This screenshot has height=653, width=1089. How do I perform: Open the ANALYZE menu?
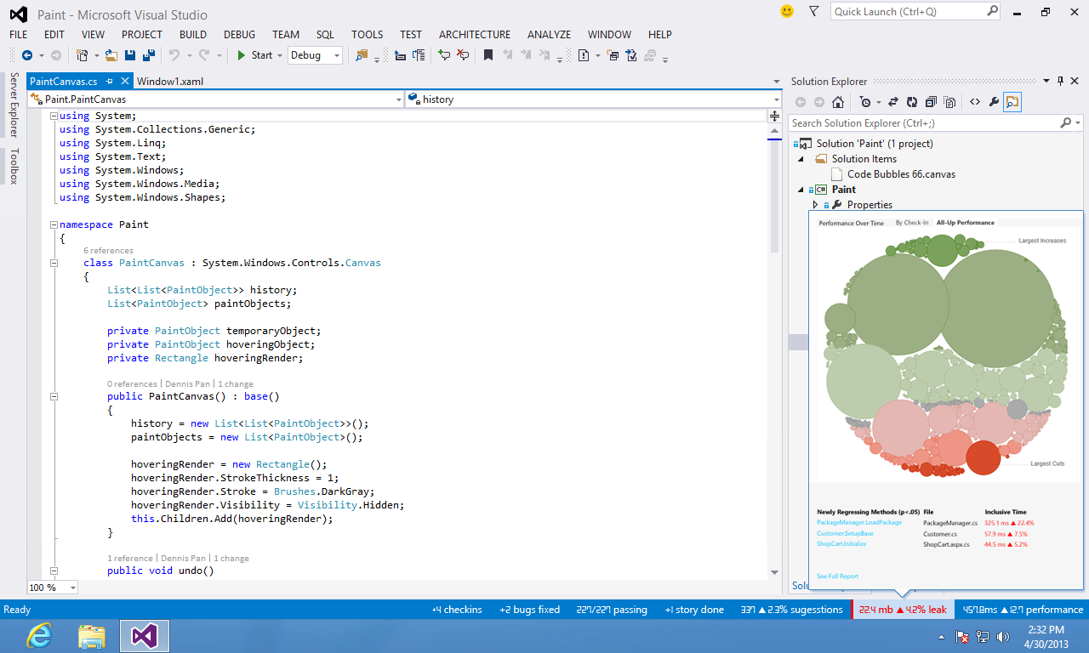tap(550, 35)
